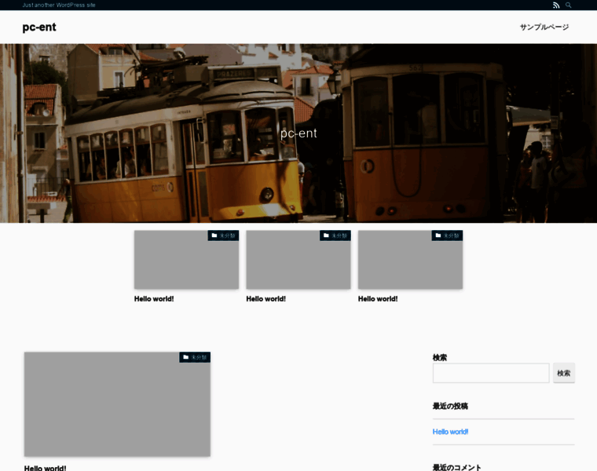Click the magnifying glass search icon in top bar

click(569, 5)
